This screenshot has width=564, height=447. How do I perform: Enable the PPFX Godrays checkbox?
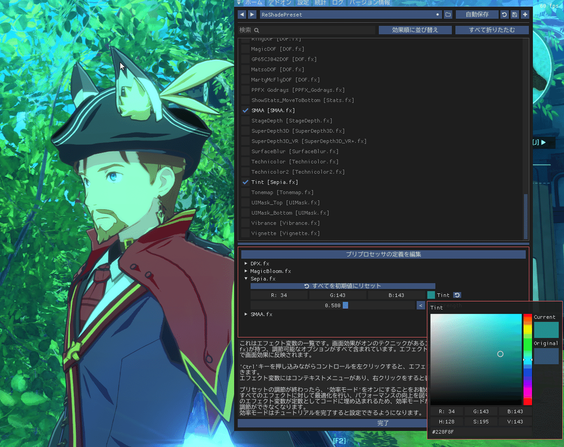(245, 90)
